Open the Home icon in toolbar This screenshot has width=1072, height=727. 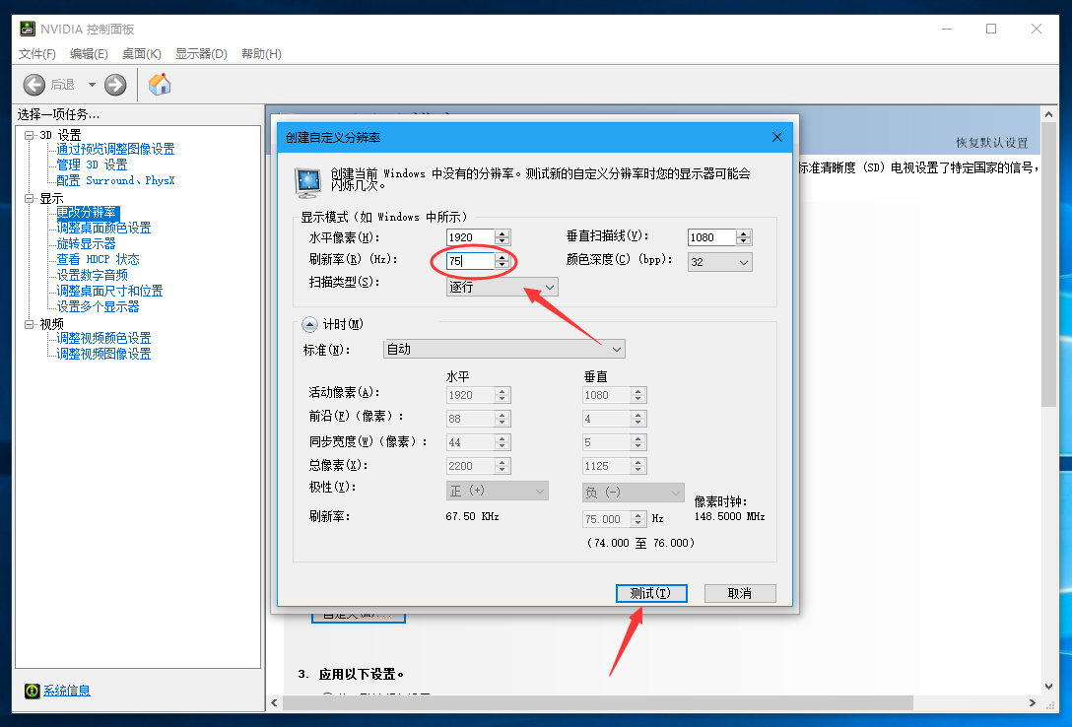(x=160, y=84)
